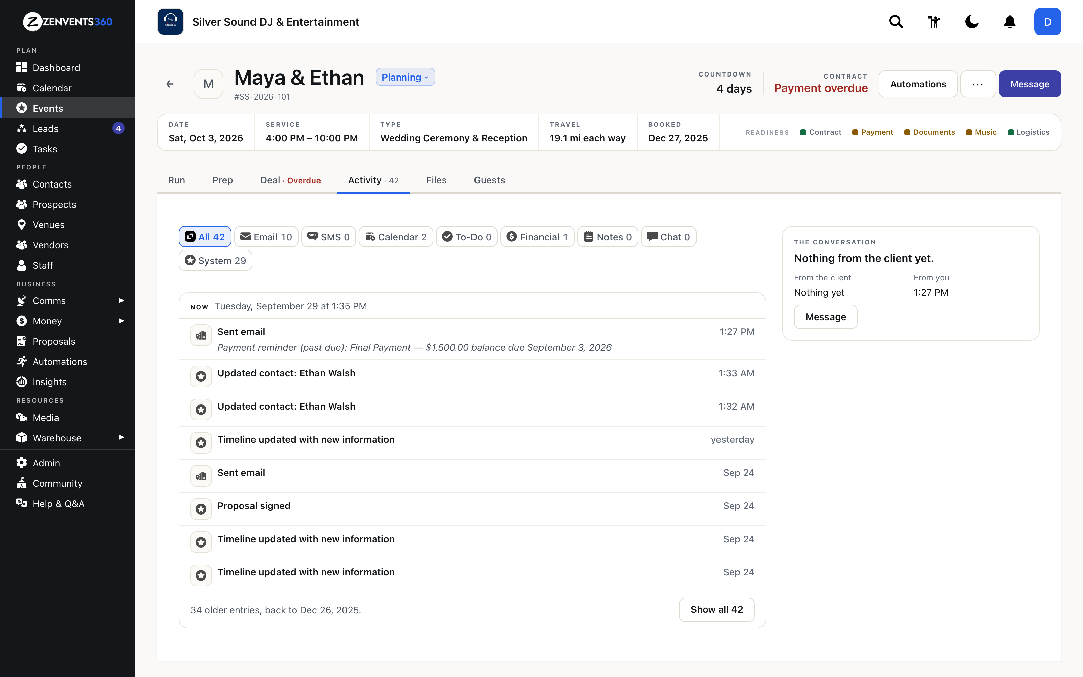Open the more options ellipsis menu

978,84
